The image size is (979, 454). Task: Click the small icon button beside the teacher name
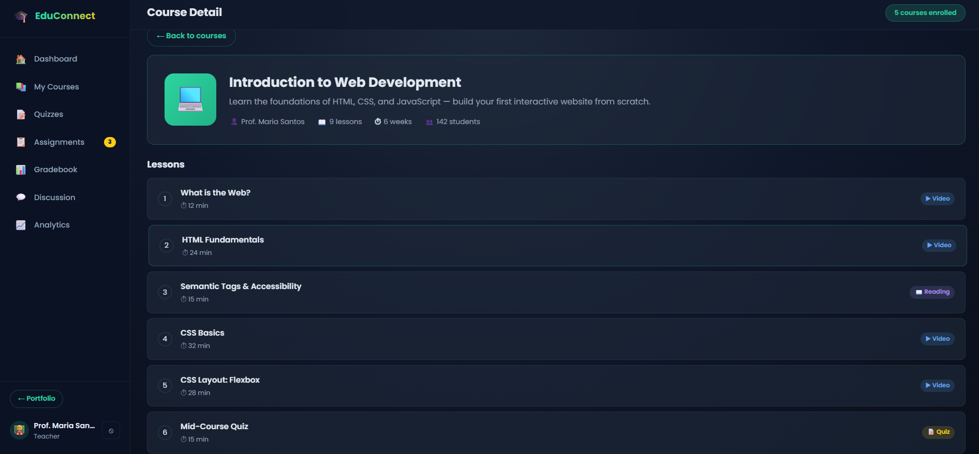click(x=111, y=431)
